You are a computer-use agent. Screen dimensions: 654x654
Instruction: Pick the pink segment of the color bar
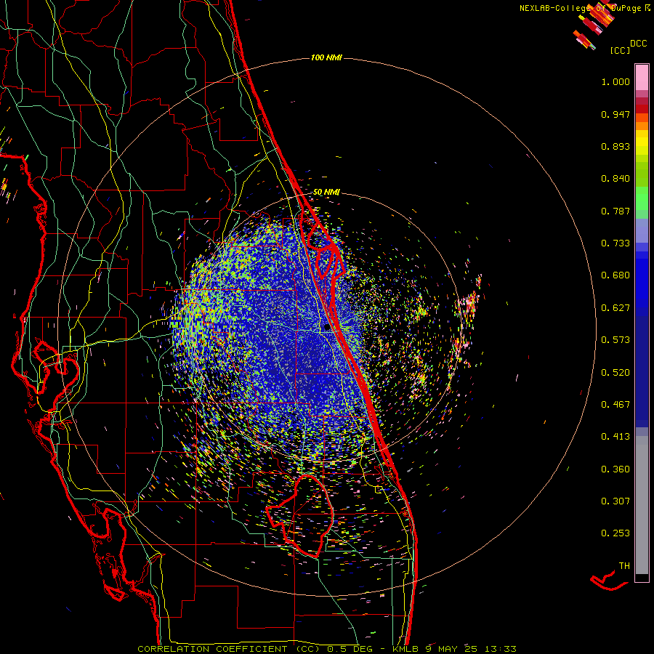[x=642, y=78]
